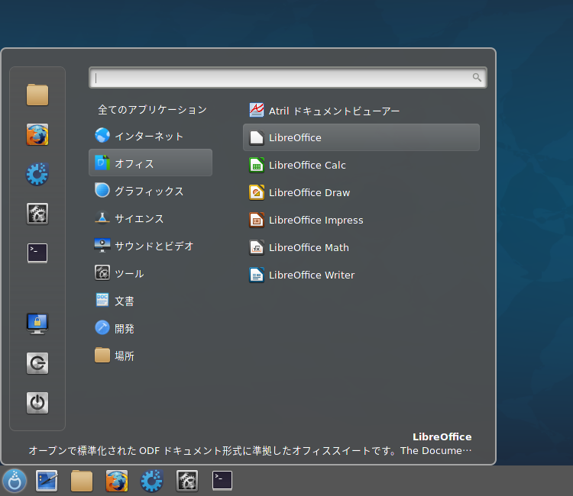
Task: Open blue gear launcher on bottom panel
Action: [x=152, y=481]
